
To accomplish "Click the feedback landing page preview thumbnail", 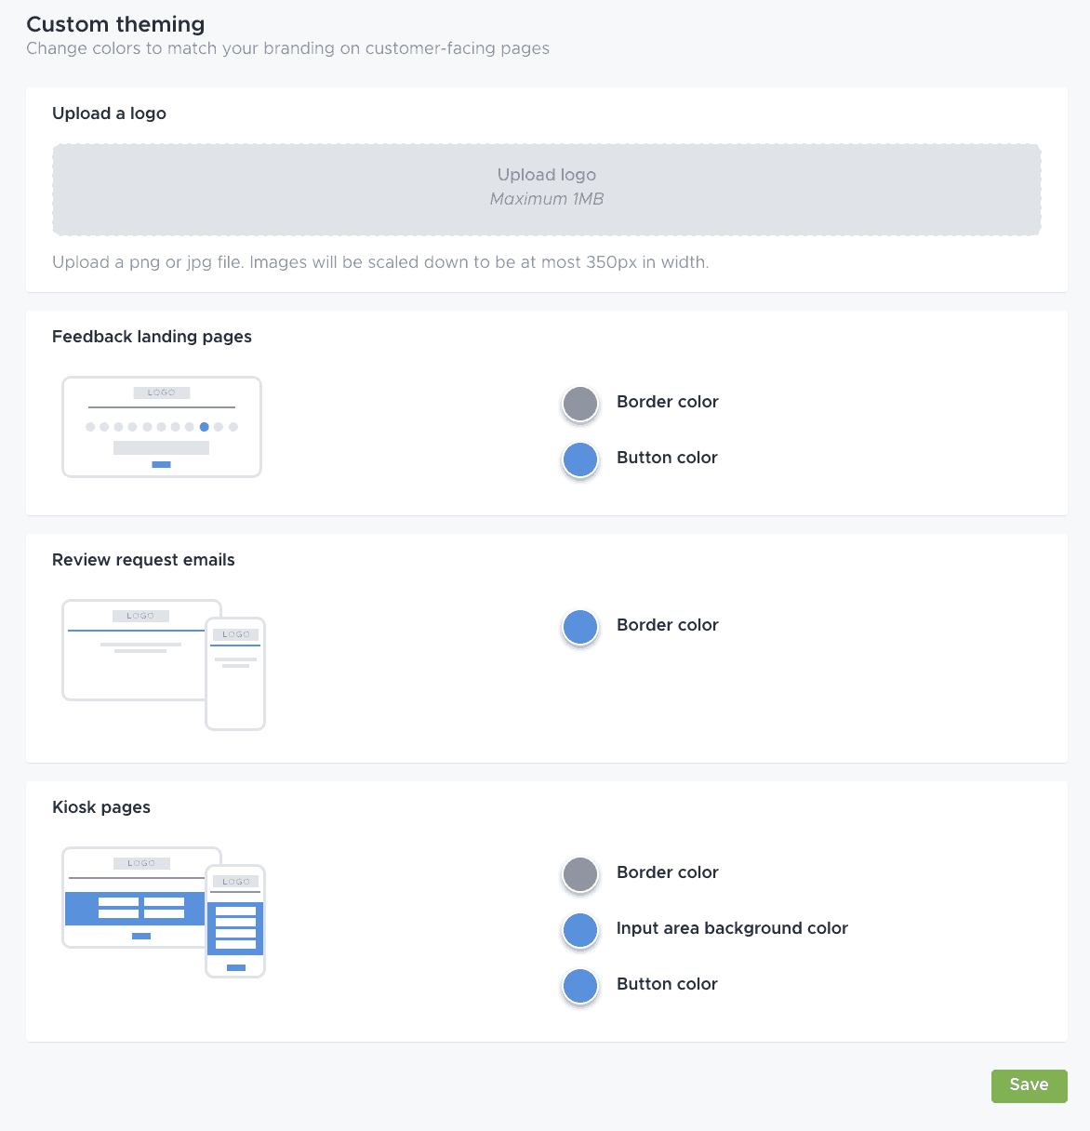I will pyautogui.click(x=162, y=426).
